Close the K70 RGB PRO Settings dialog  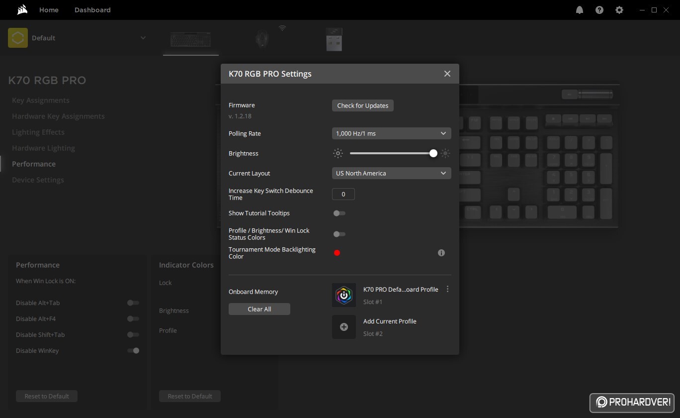[447, 74]
